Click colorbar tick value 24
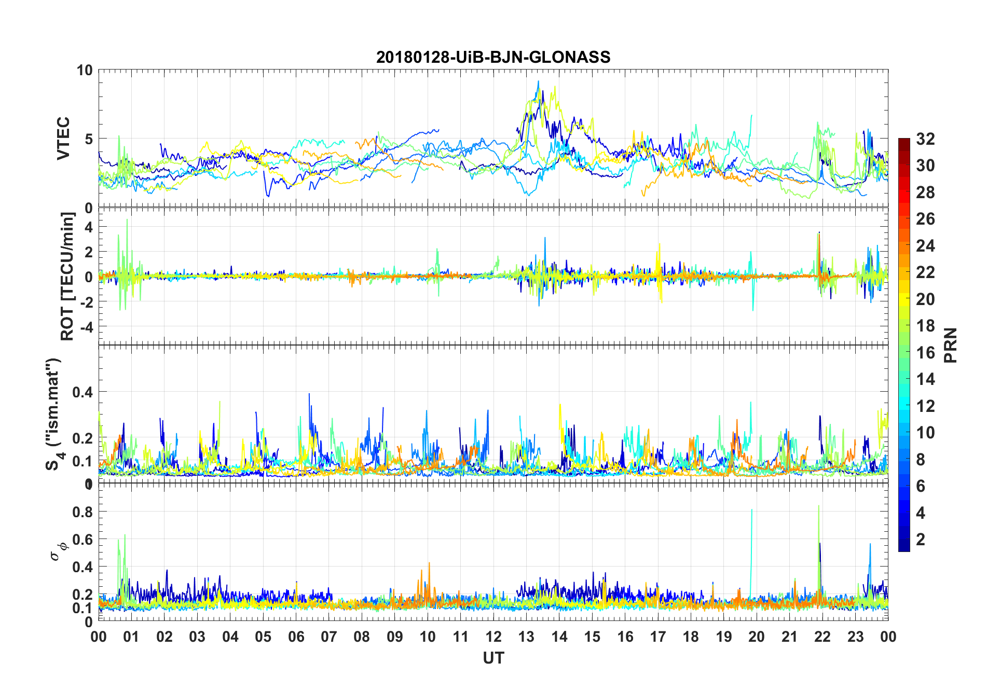This screenshot has width=987, height=690. coord(925,245)
